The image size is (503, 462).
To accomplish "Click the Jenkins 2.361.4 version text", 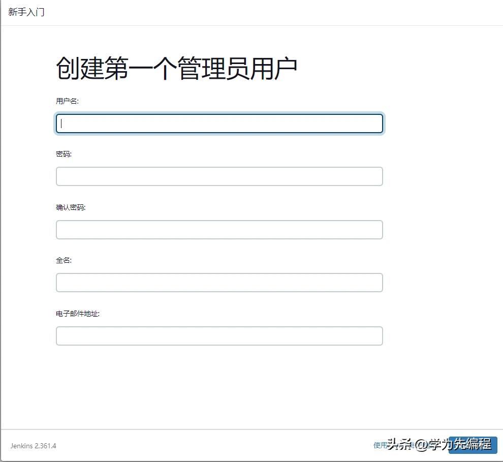I will click(x=33, y=446).
